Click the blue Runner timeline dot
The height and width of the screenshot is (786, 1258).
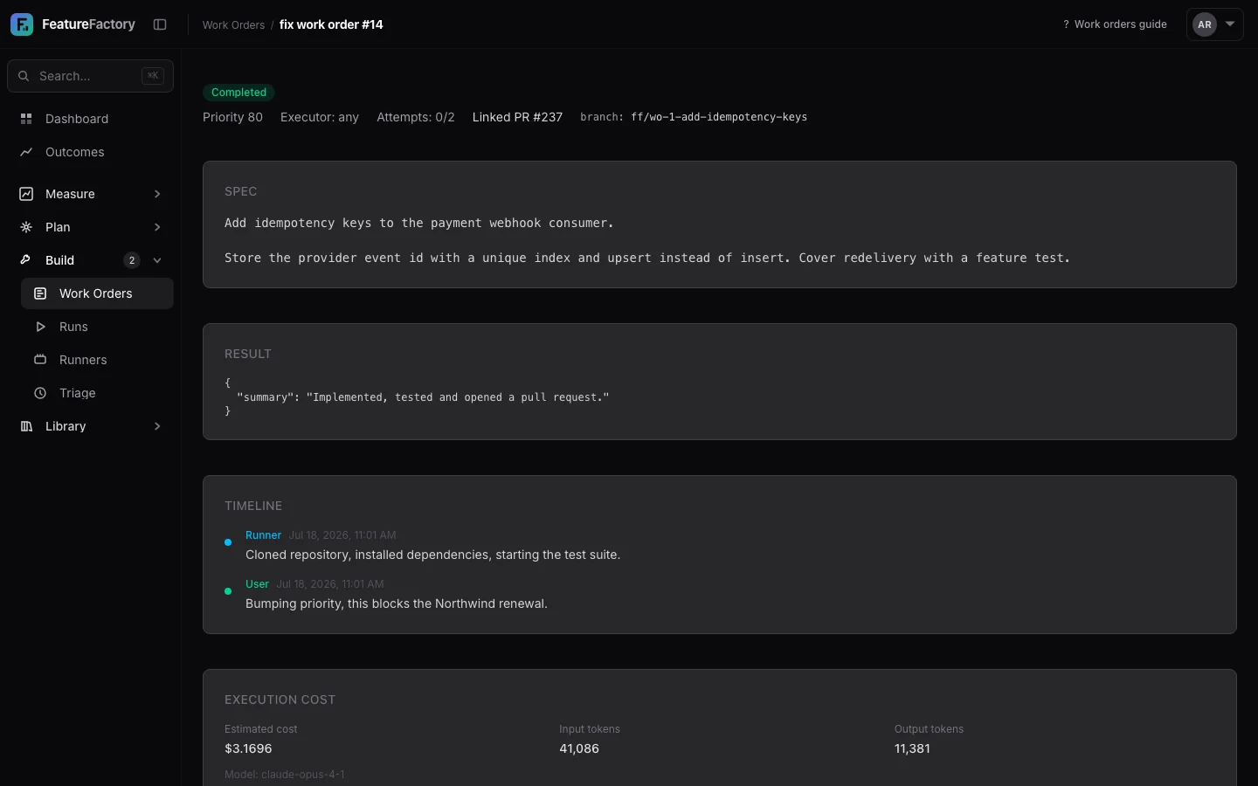pos(228,542)
